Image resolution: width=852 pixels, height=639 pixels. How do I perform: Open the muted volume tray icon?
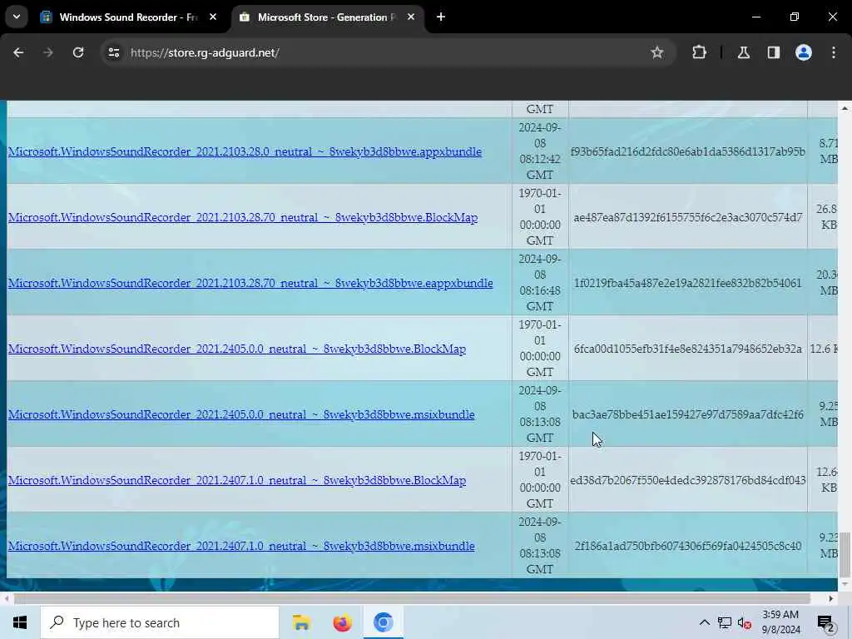(745, 622)
